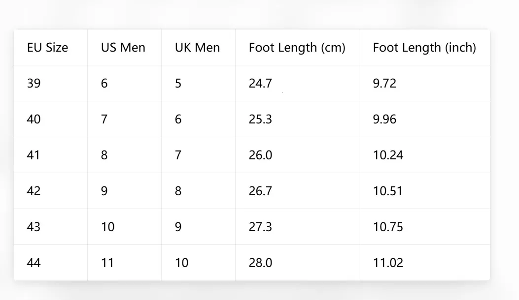The image size is (519, 300).
Task: Click the 9.72 inch value
Action: 384,83
